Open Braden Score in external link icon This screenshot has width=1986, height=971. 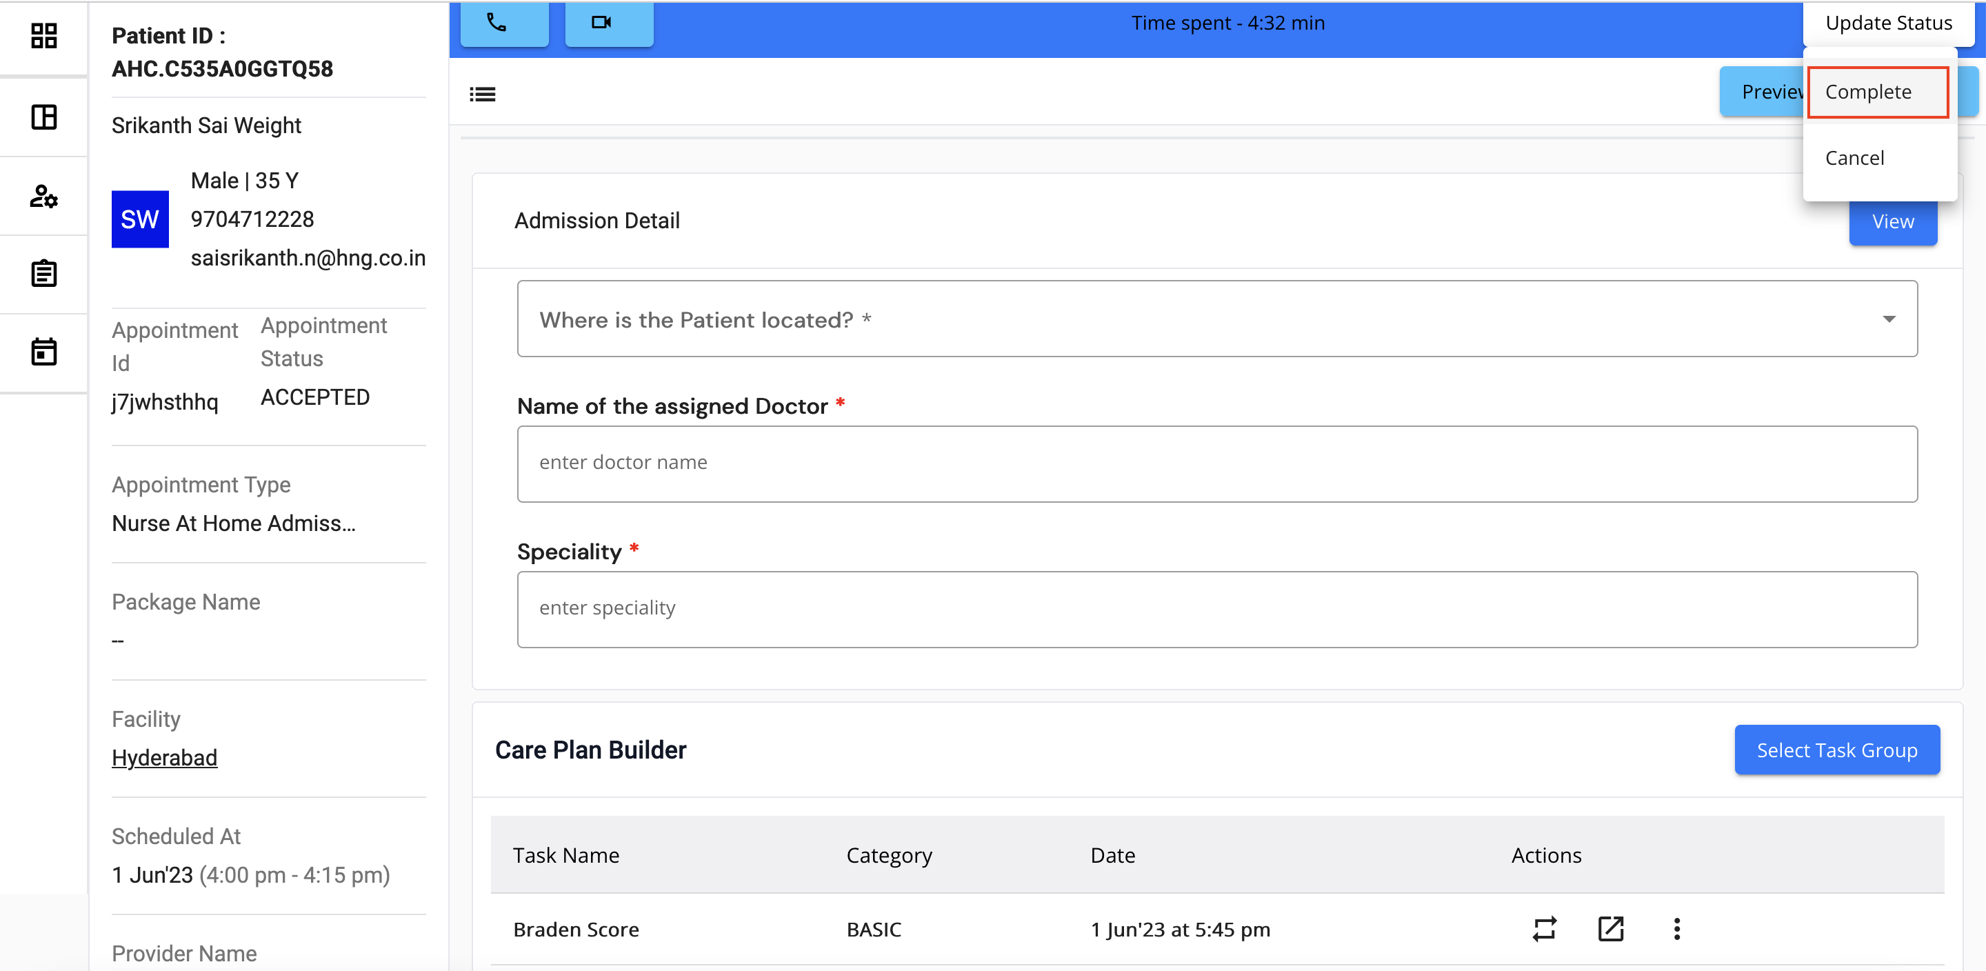pos(1611,928)
